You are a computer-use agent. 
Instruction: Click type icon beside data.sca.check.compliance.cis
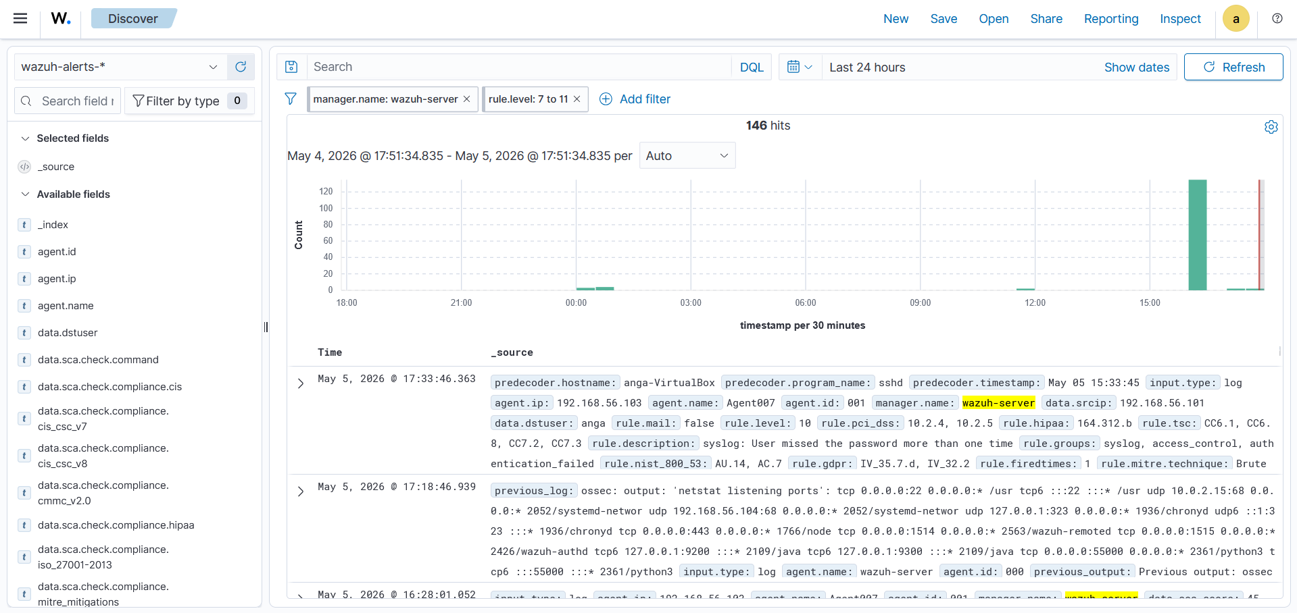(24, 387)
